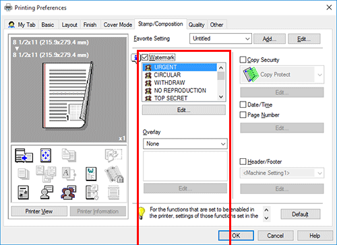The width and height of the screenshot is (337, 245).
Task: Go to the Other tab
Action: [216, 25]
